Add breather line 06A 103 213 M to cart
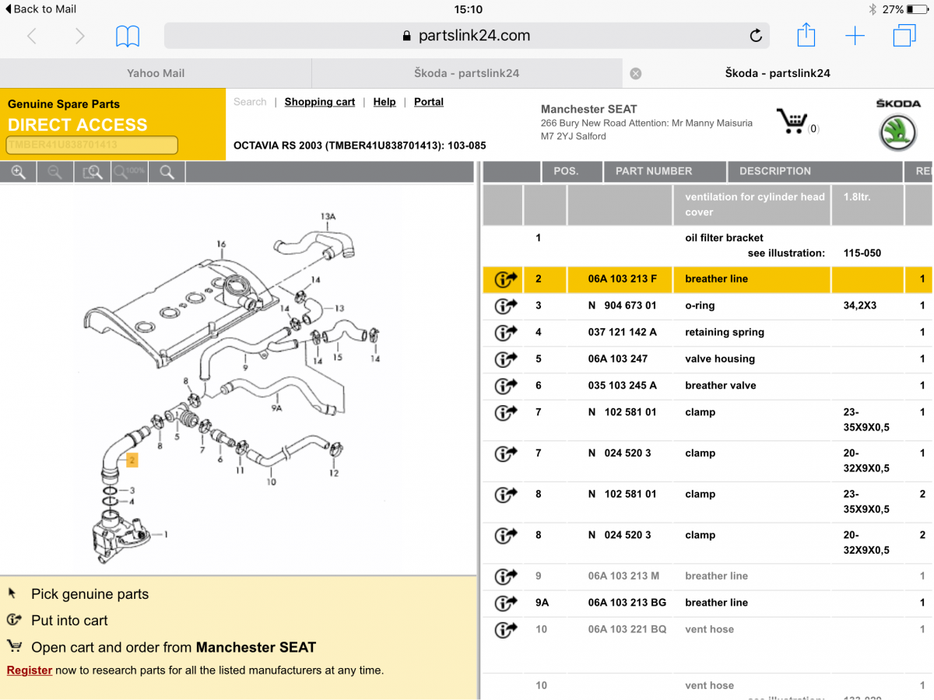934x700 pixels. (506, 576)
